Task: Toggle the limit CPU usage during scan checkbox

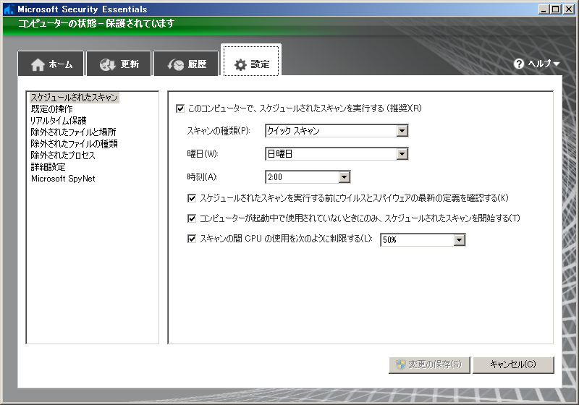Action: (192, 238)
